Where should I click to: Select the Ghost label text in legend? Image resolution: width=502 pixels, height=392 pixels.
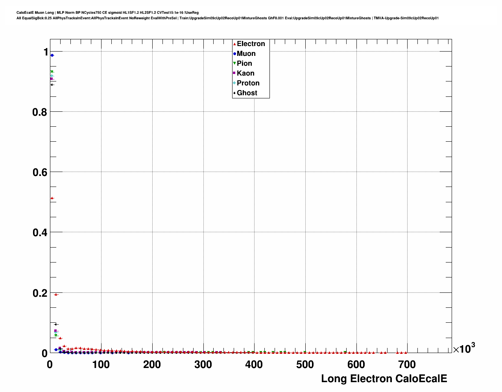pos(247,93)
